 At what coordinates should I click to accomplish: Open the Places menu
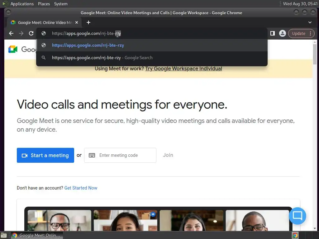click(44, 4)
